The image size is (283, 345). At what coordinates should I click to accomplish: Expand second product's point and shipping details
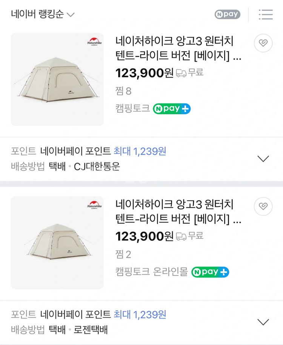pos(263,322)
